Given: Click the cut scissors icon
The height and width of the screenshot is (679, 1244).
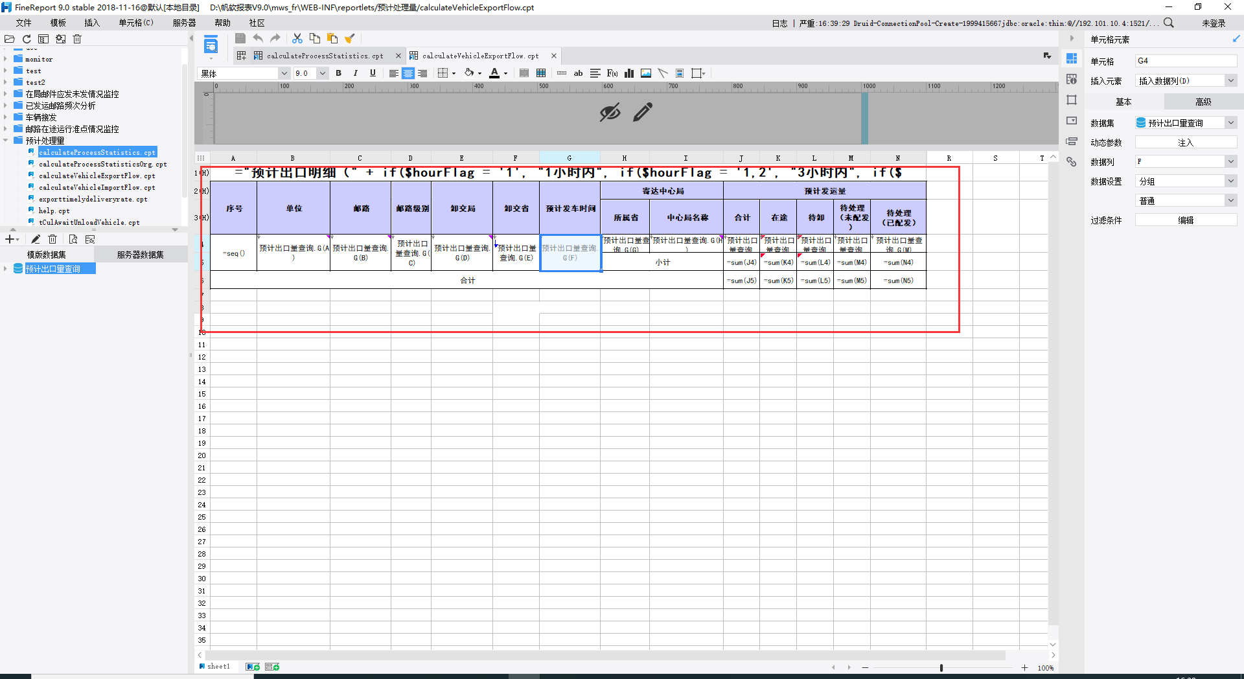Looking at the screenshot, I should tap(297, 39).
